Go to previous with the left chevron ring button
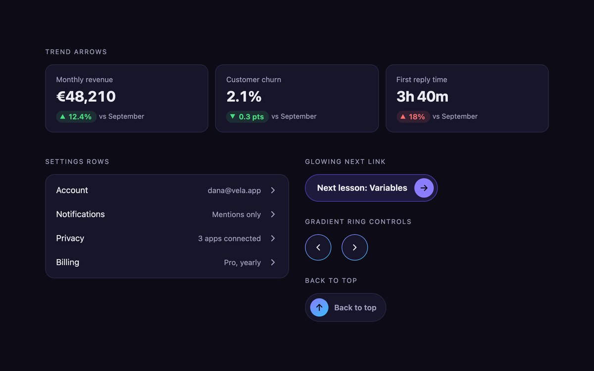The height and width of the screenshot is (371, 594). pos(318,247)
